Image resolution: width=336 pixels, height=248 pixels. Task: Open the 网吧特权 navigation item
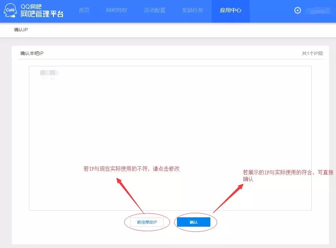pos(116,10)
